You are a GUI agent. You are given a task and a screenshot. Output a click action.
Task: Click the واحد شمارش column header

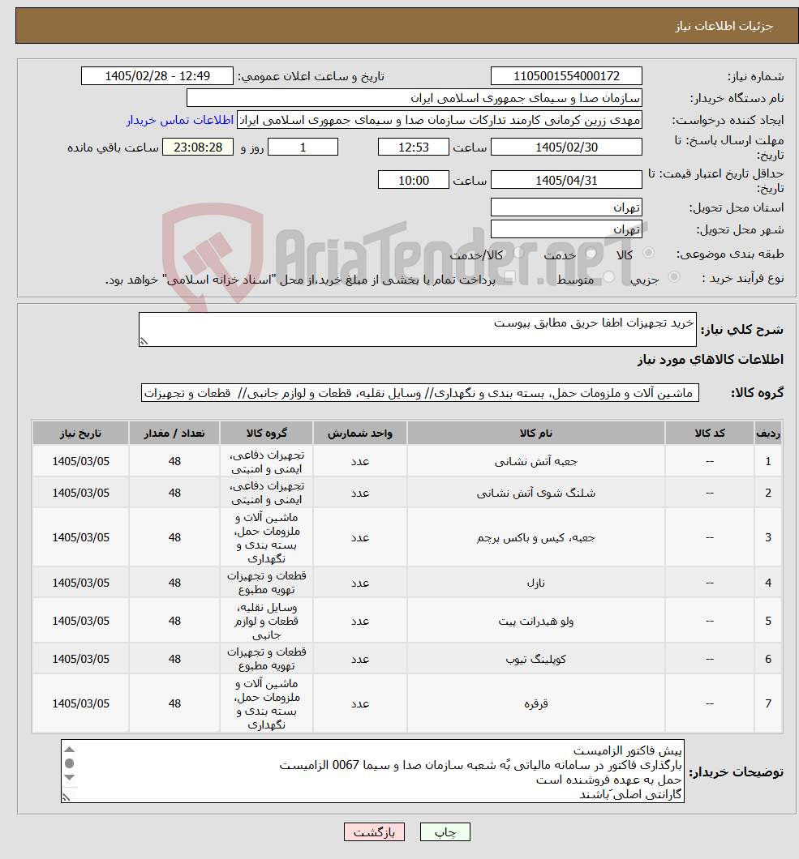click(359, 434)
